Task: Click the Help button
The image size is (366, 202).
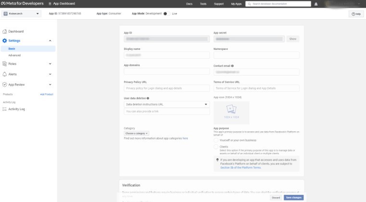Action: coord(356,14)
